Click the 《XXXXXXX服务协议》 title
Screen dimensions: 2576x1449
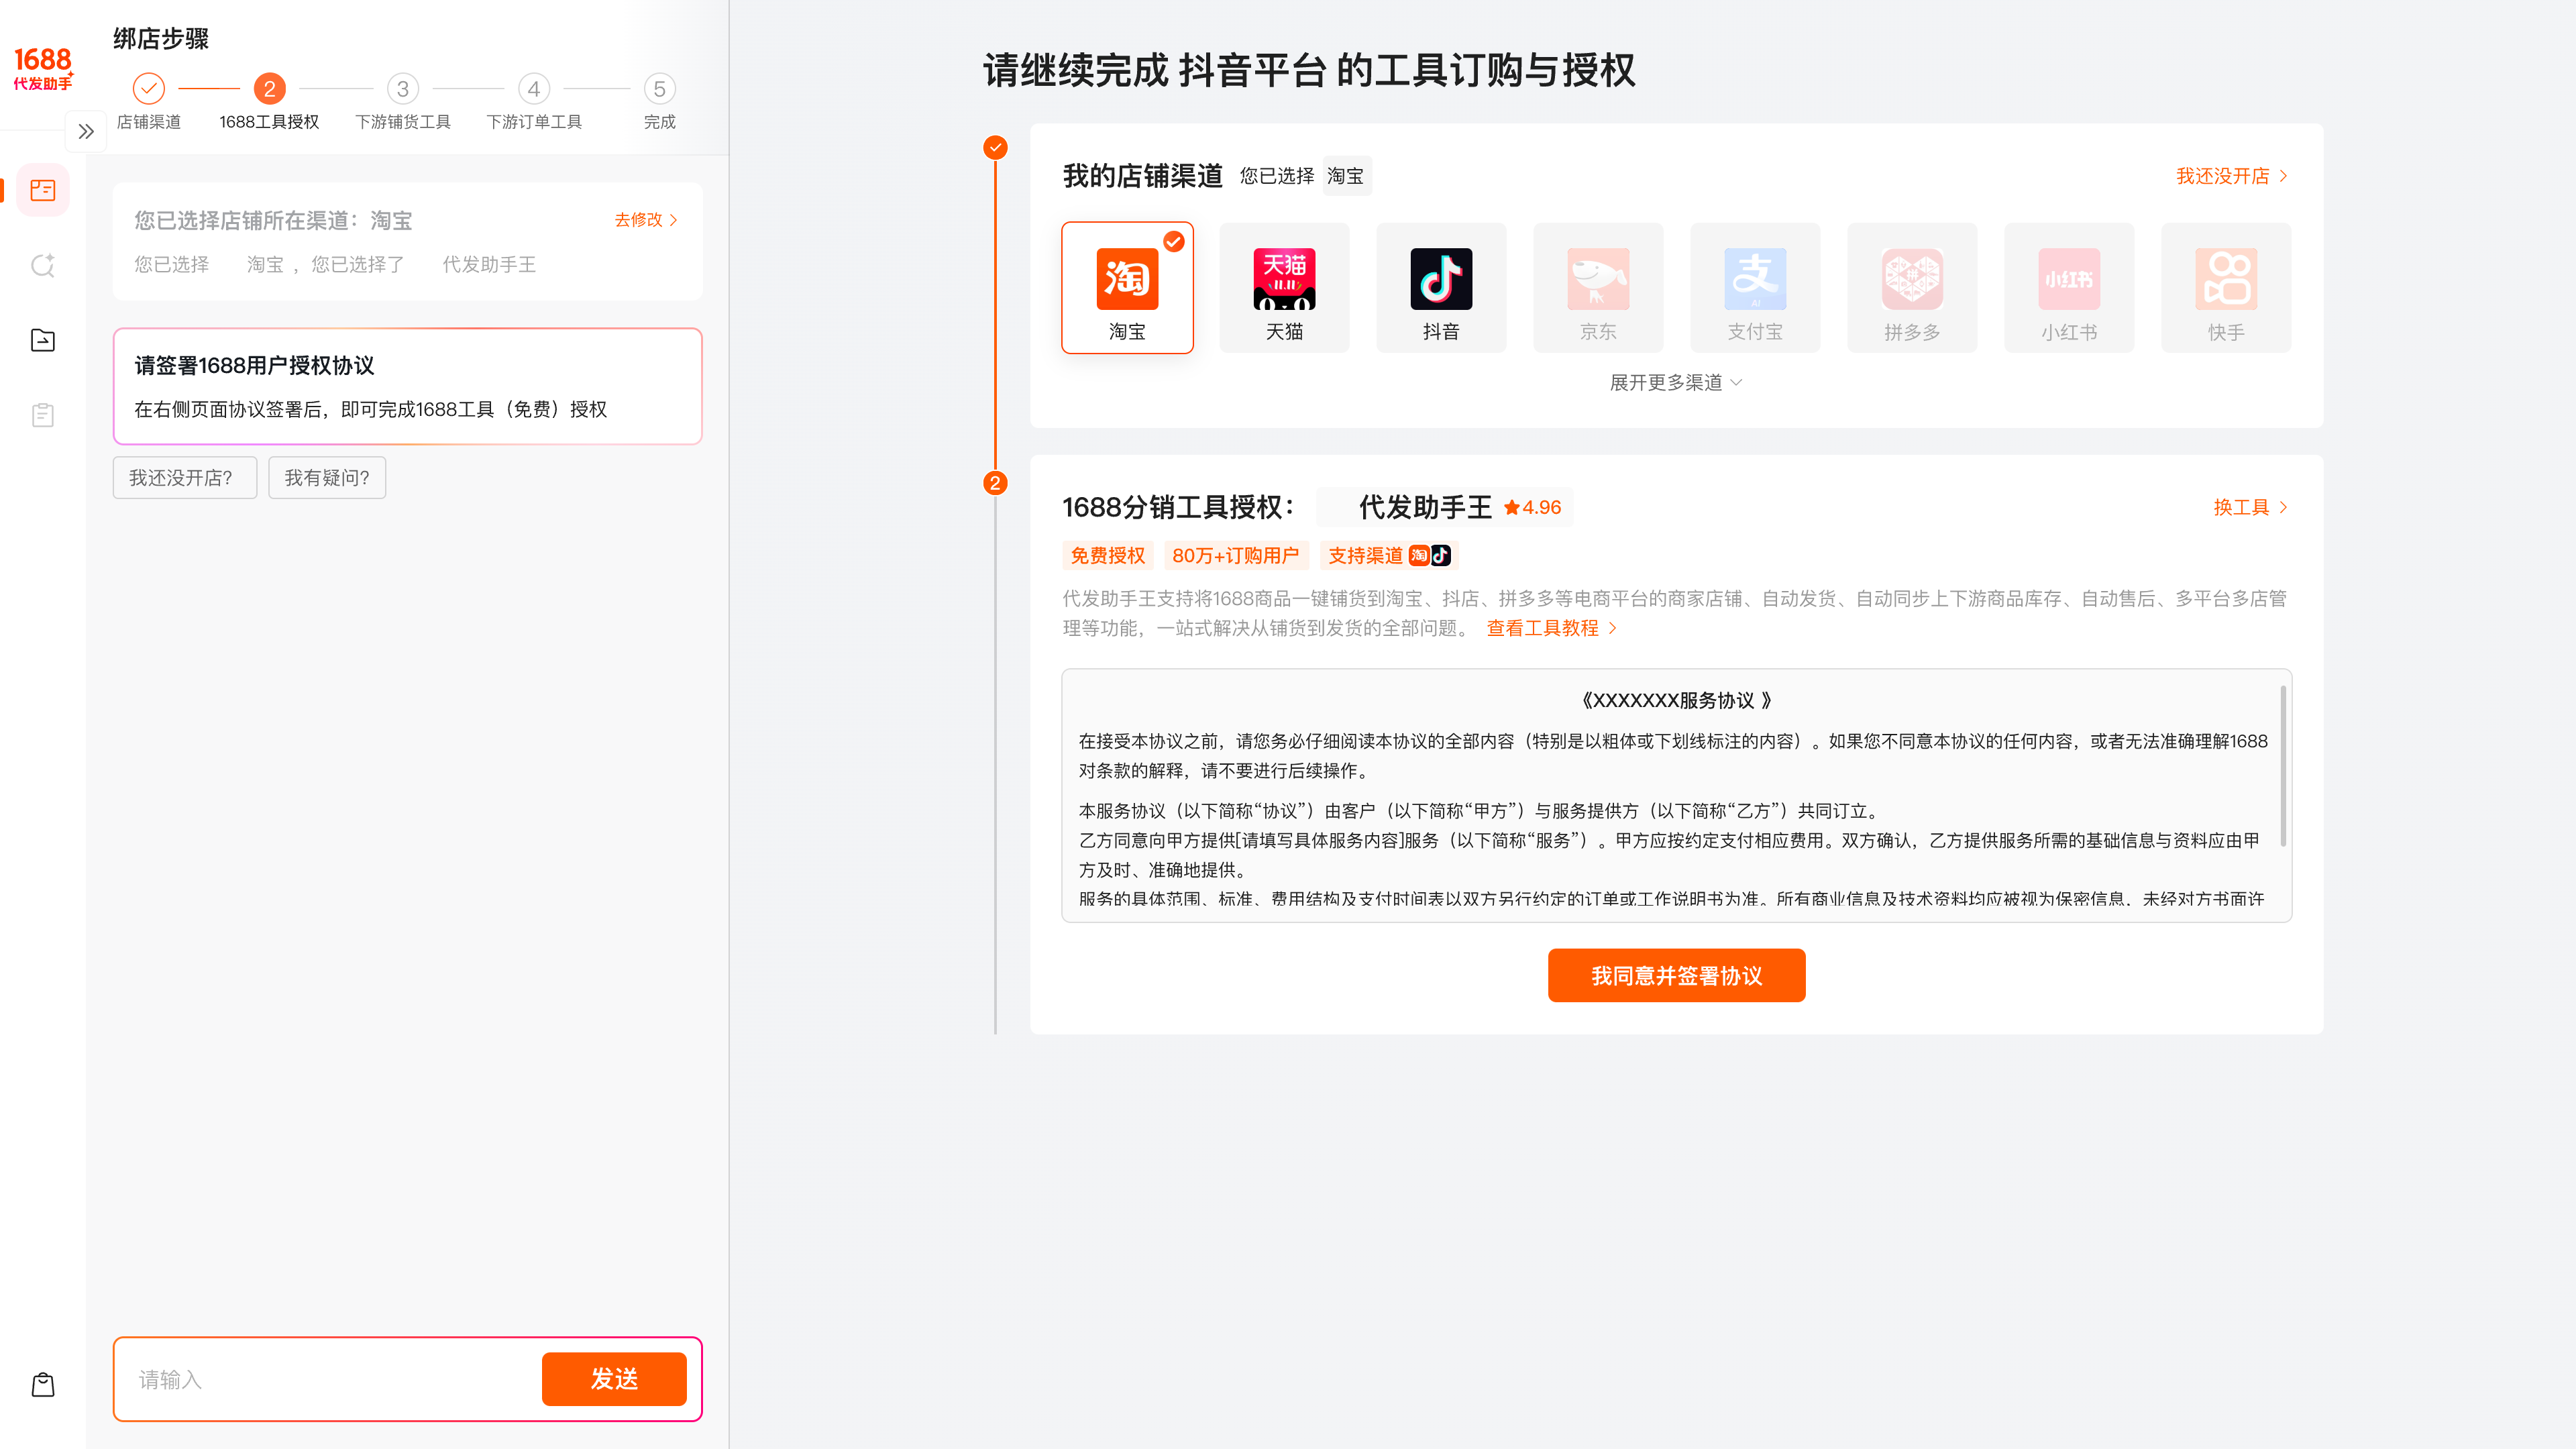coord(1676,700)
